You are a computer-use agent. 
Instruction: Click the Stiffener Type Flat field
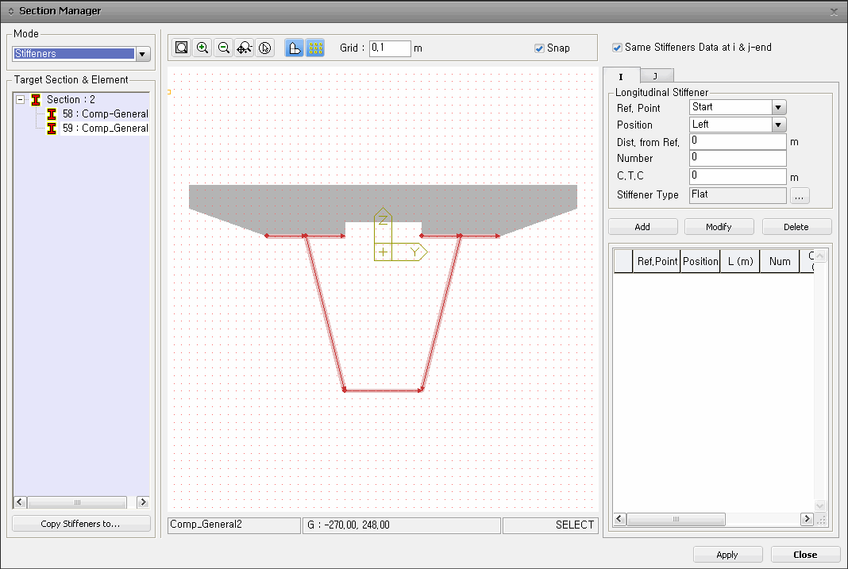click(738, 195)
